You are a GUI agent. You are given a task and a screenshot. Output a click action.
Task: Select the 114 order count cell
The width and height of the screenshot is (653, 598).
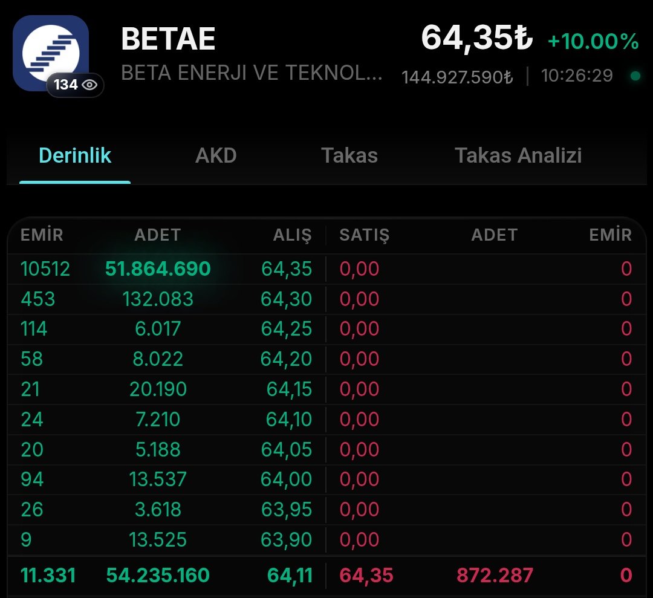[x=34, y=329]
